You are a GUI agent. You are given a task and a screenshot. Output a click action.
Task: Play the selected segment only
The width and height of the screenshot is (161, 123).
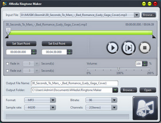tap(129, 48)
